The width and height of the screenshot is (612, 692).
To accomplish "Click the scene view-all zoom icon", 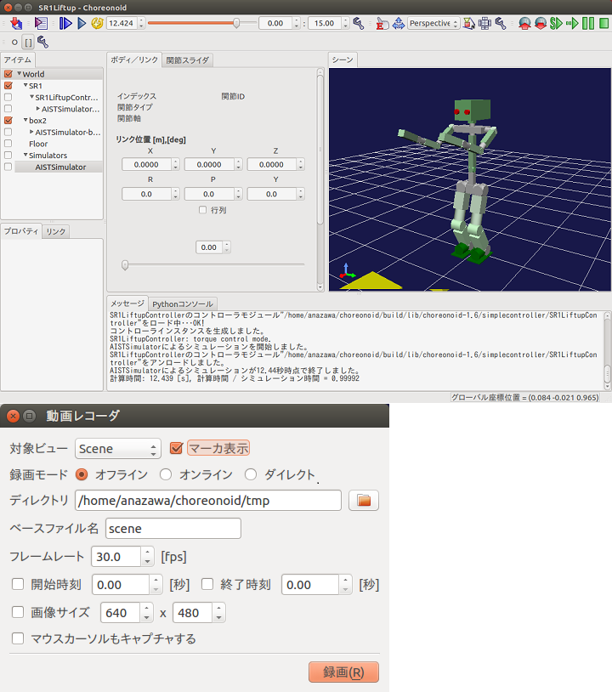I will click(x=398, y=24).
